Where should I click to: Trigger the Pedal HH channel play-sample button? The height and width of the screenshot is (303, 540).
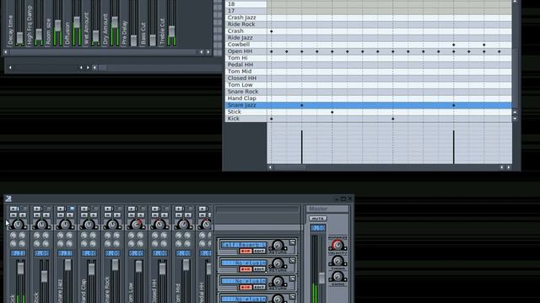[202, 209]
